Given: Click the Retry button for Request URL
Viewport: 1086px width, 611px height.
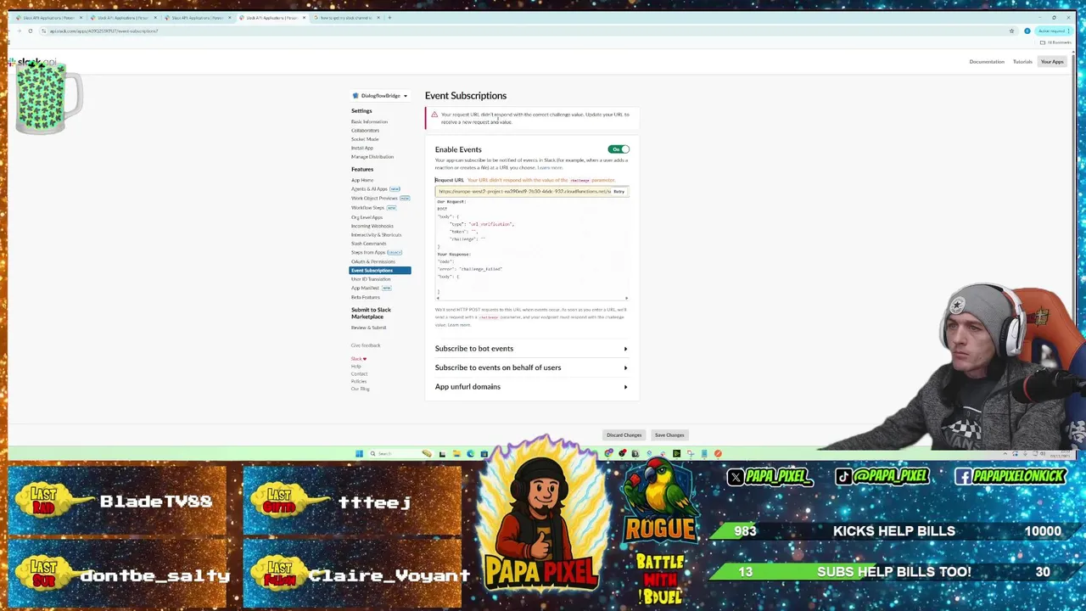Looking at the screenshot, I should point(619,192).
